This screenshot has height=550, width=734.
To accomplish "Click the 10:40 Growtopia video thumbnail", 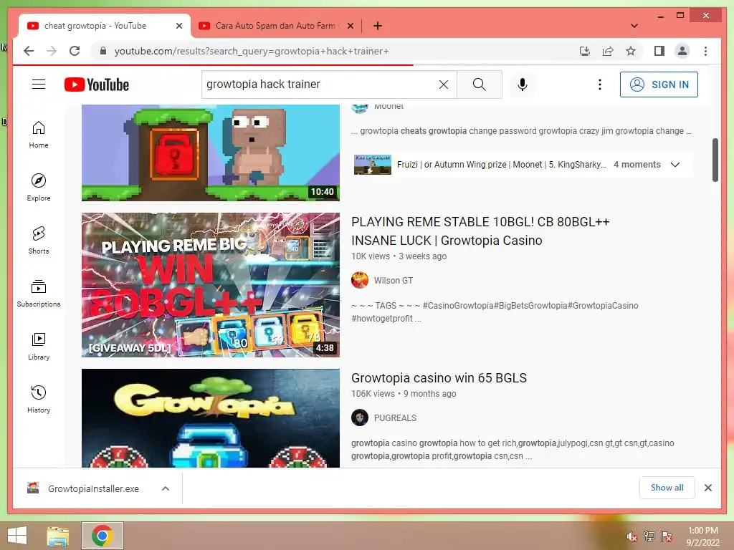I will 211,153.
